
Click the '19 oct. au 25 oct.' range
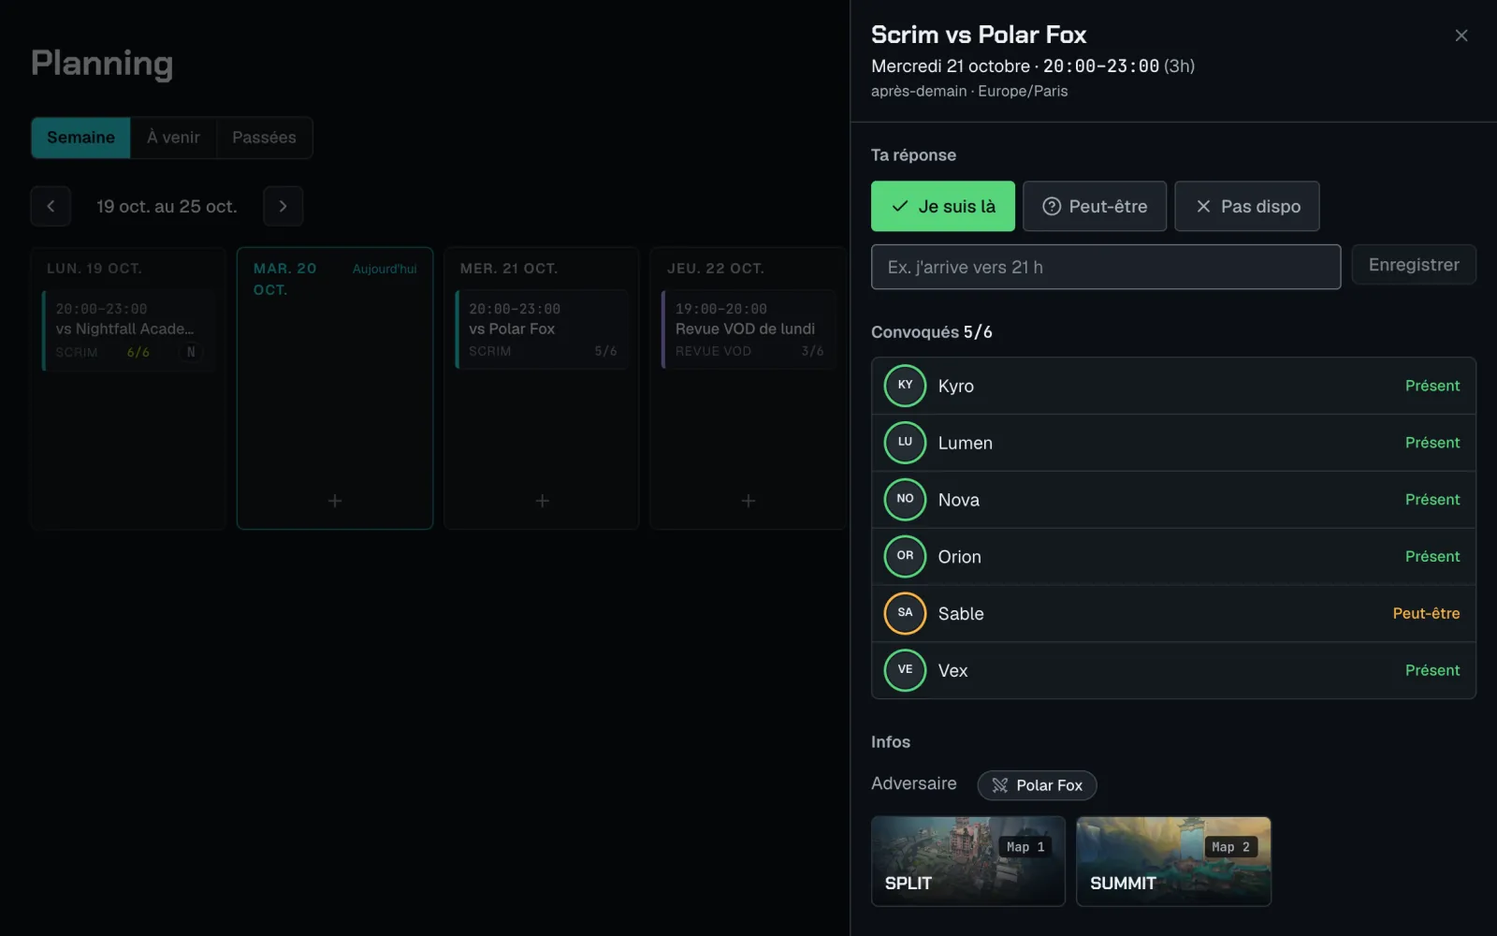coord(167,207)
